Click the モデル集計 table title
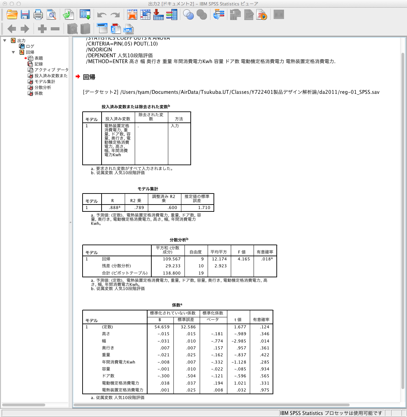This screenshot has height=417, width=407. pyautogui.click(x=148, y=189)
